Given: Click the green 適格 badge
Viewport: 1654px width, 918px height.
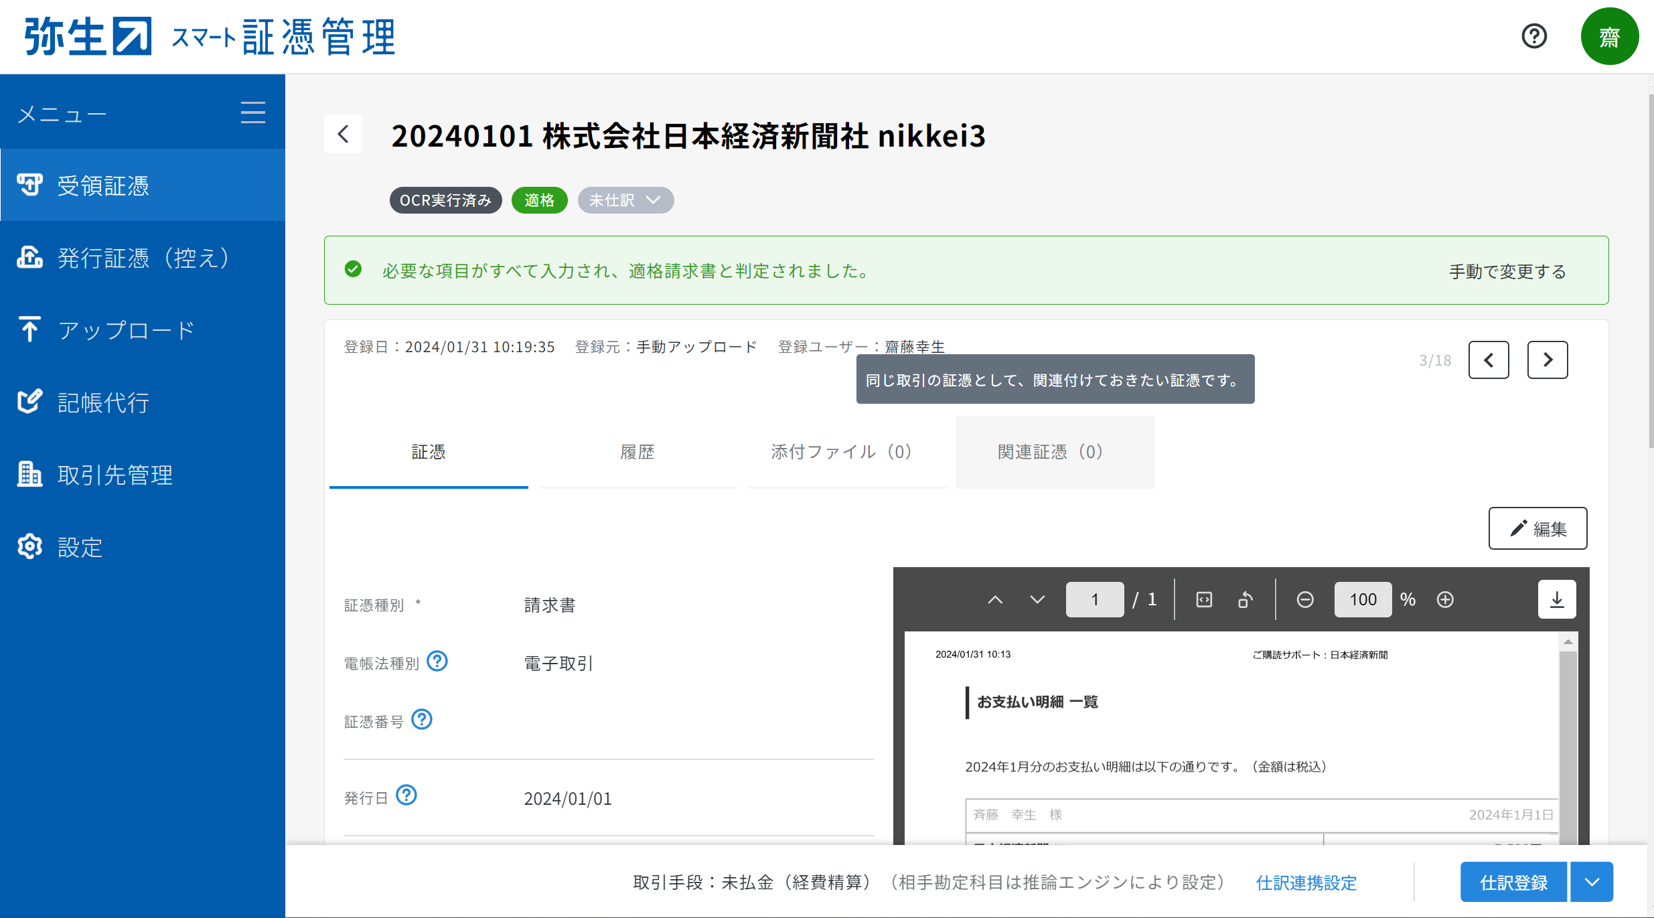Looking at the screenshot, I should point(540,200).
